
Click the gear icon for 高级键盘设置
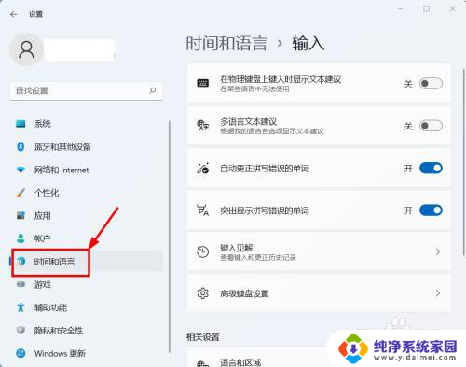tap(203, 293)
